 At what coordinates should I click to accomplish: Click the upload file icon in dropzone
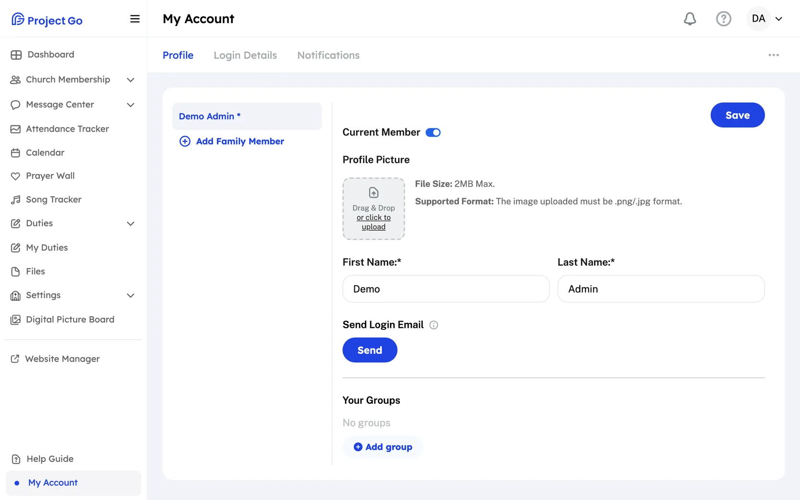click(x=374, y=193)
